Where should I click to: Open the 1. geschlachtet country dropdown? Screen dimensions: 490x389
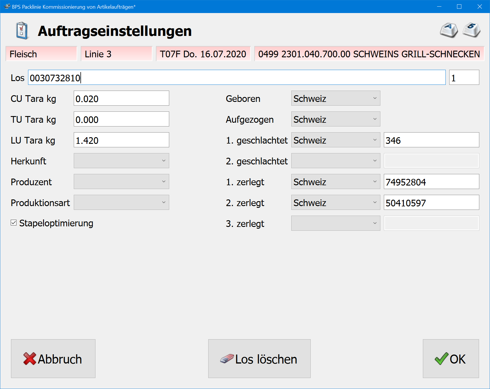click(336, 140)
